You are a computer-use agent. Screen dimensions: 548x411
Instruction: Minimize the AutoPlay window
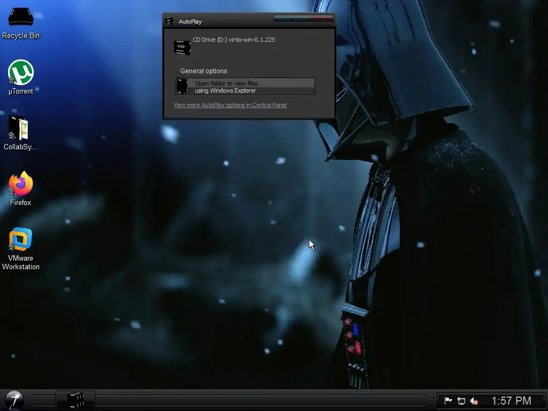pyautogui.click(x=283, y=18)
